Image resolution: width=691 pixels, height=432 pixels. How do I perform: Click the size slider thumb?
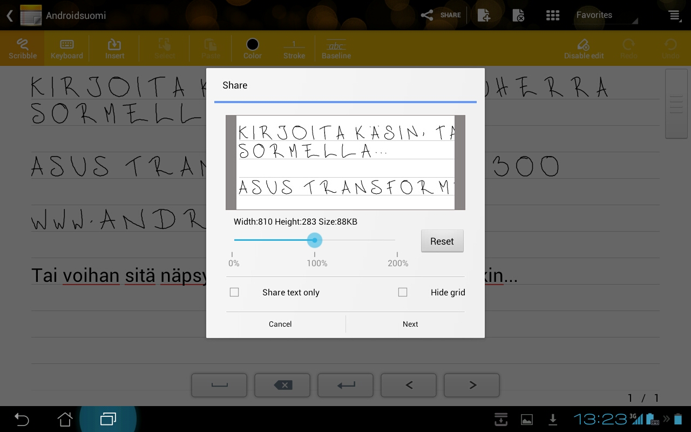point(315,240)
